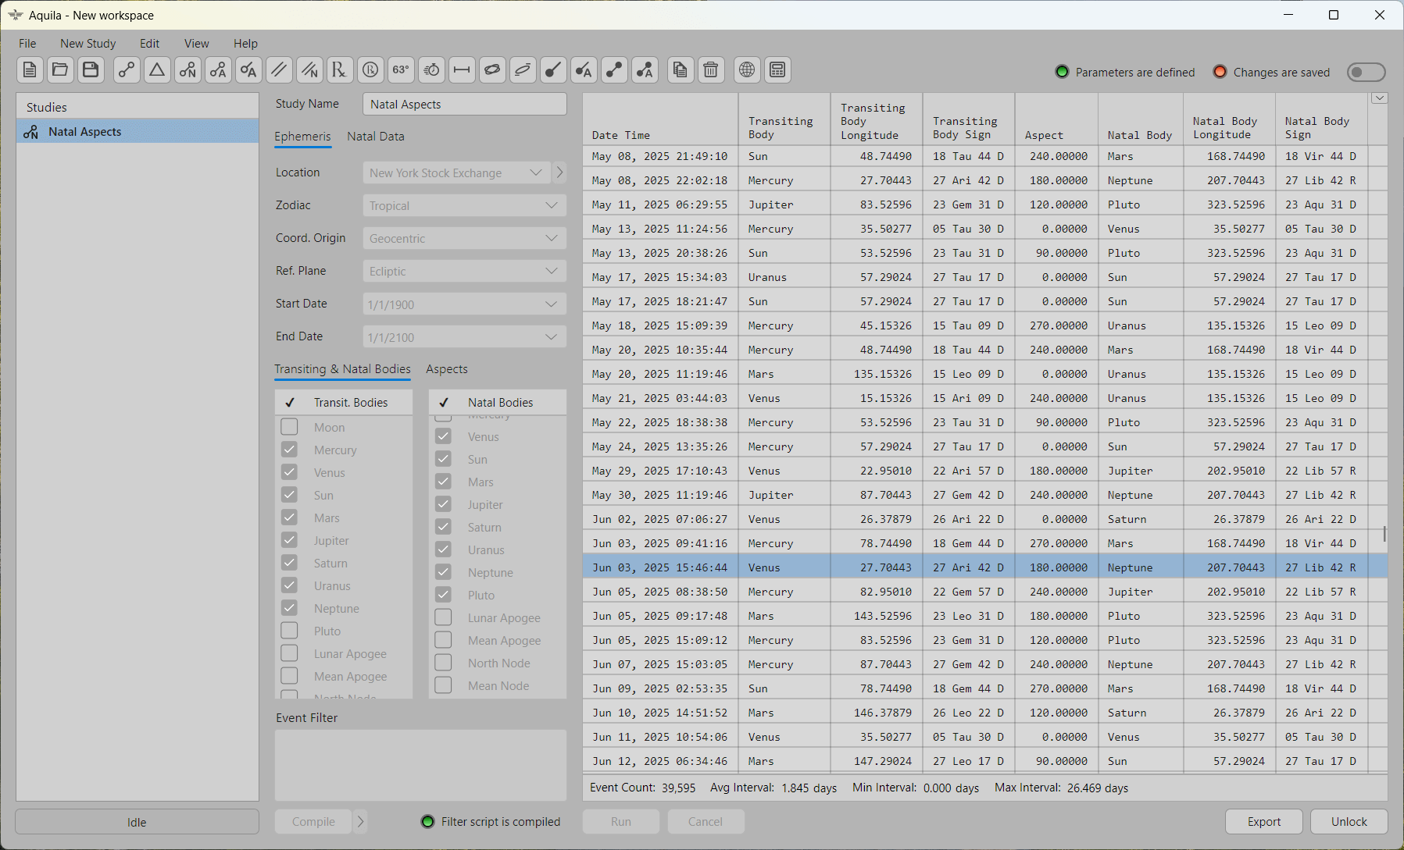Click the two filled dots with A icon
The image size is (1404, 850).
click(645, 70)
